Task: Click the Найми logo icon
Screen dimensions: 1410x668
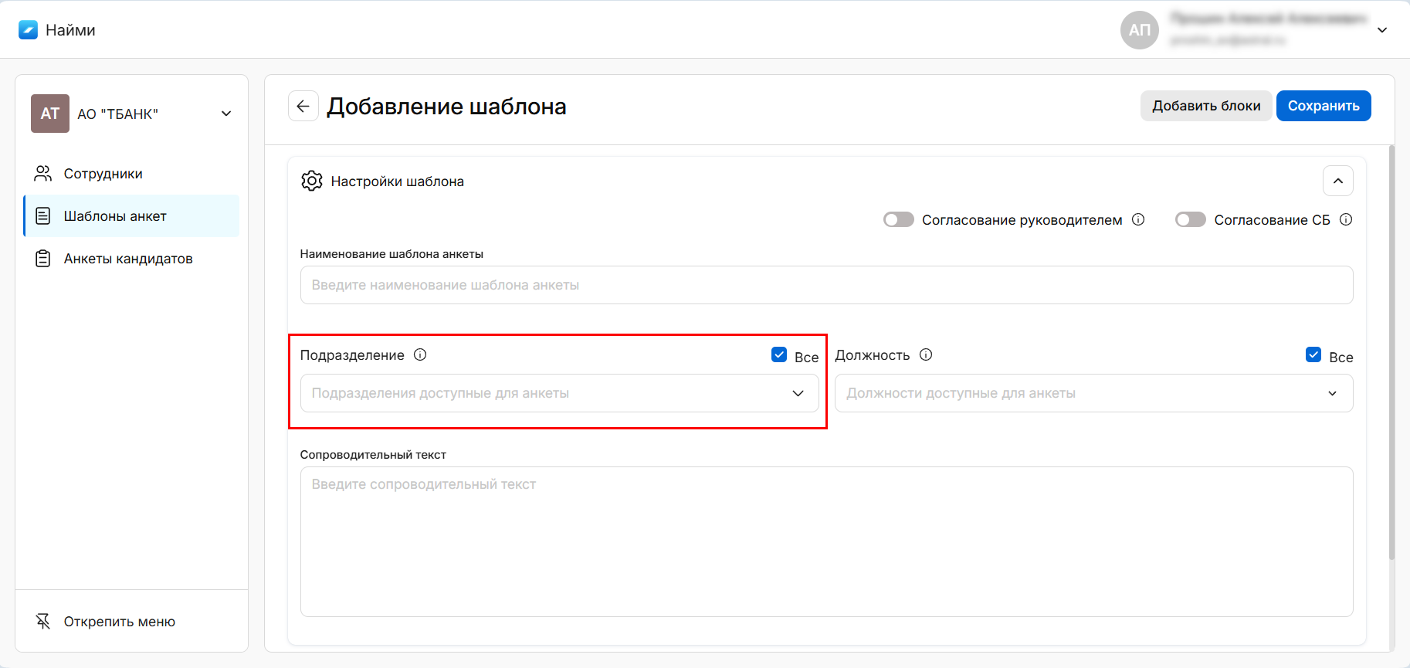Action: click(x=28, y=30)
